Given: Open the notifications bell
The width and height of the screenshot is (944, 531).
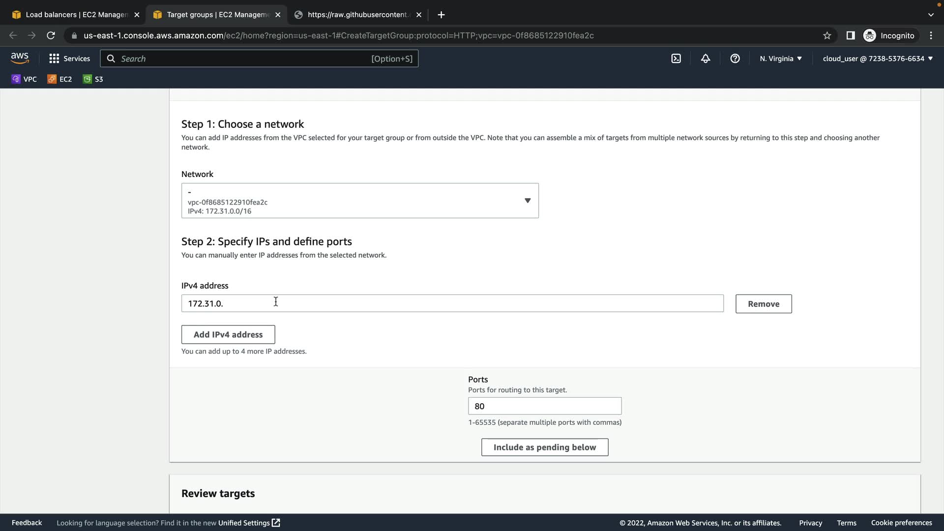Looking at the screenshot, I should tap(706, 59).
